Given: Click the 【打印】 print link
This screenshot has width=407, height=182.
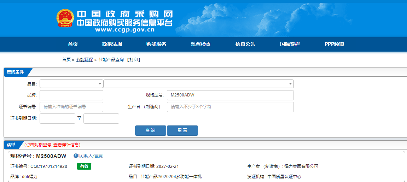Looking at the screenshot, I should (x=133, y=60).
